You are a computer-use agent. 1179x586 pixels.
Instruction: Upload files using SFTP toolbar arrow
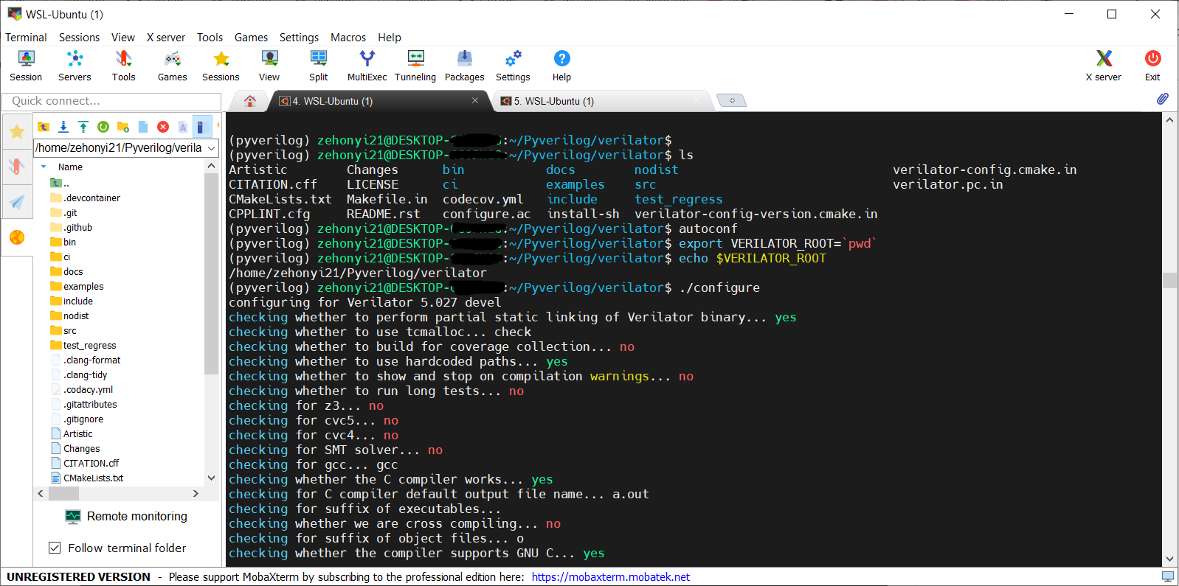point(83,127)
